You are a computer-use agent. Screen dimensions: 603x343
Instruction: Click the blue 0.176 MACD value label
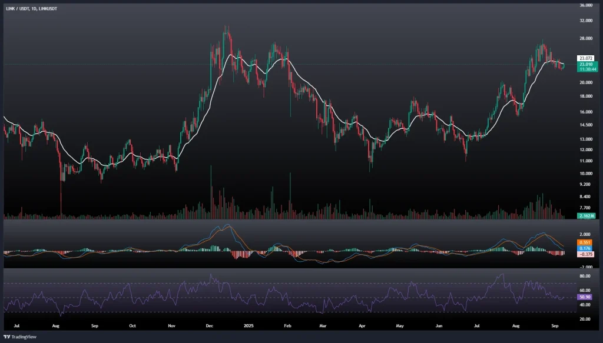pyautogui.click(x=585, y=248)
